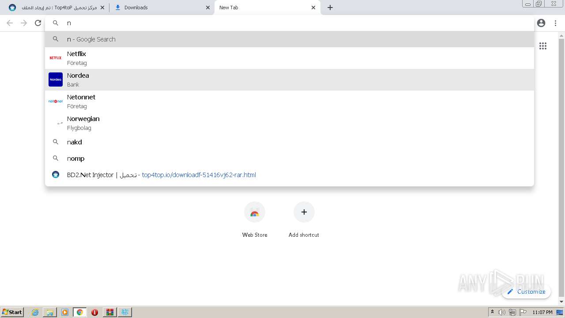This screenshot has height=318, width=565.
Task: Show hidden system tray icons
Action: click(x=492, y=312)
